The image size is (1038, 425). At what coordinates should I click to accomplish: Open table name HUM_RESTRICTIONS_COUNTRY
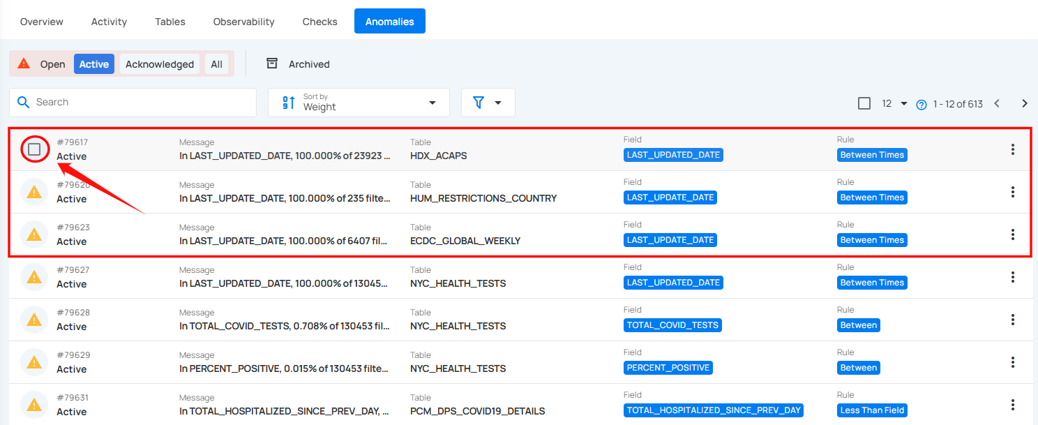click(x=483, y=198)
